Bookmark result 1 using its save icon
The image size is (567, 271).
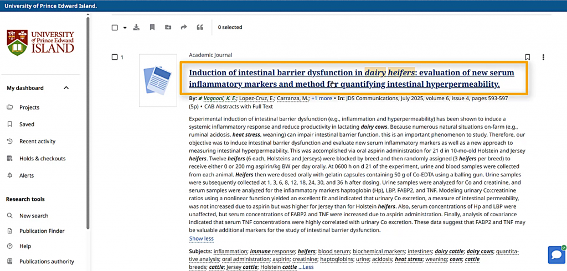click(x=527, y=57)
